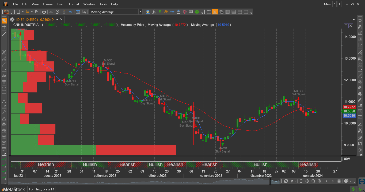Open the Format menu
Image resolution: width=365 pixels, height=192 pixels.
click(x=74, y=4)
